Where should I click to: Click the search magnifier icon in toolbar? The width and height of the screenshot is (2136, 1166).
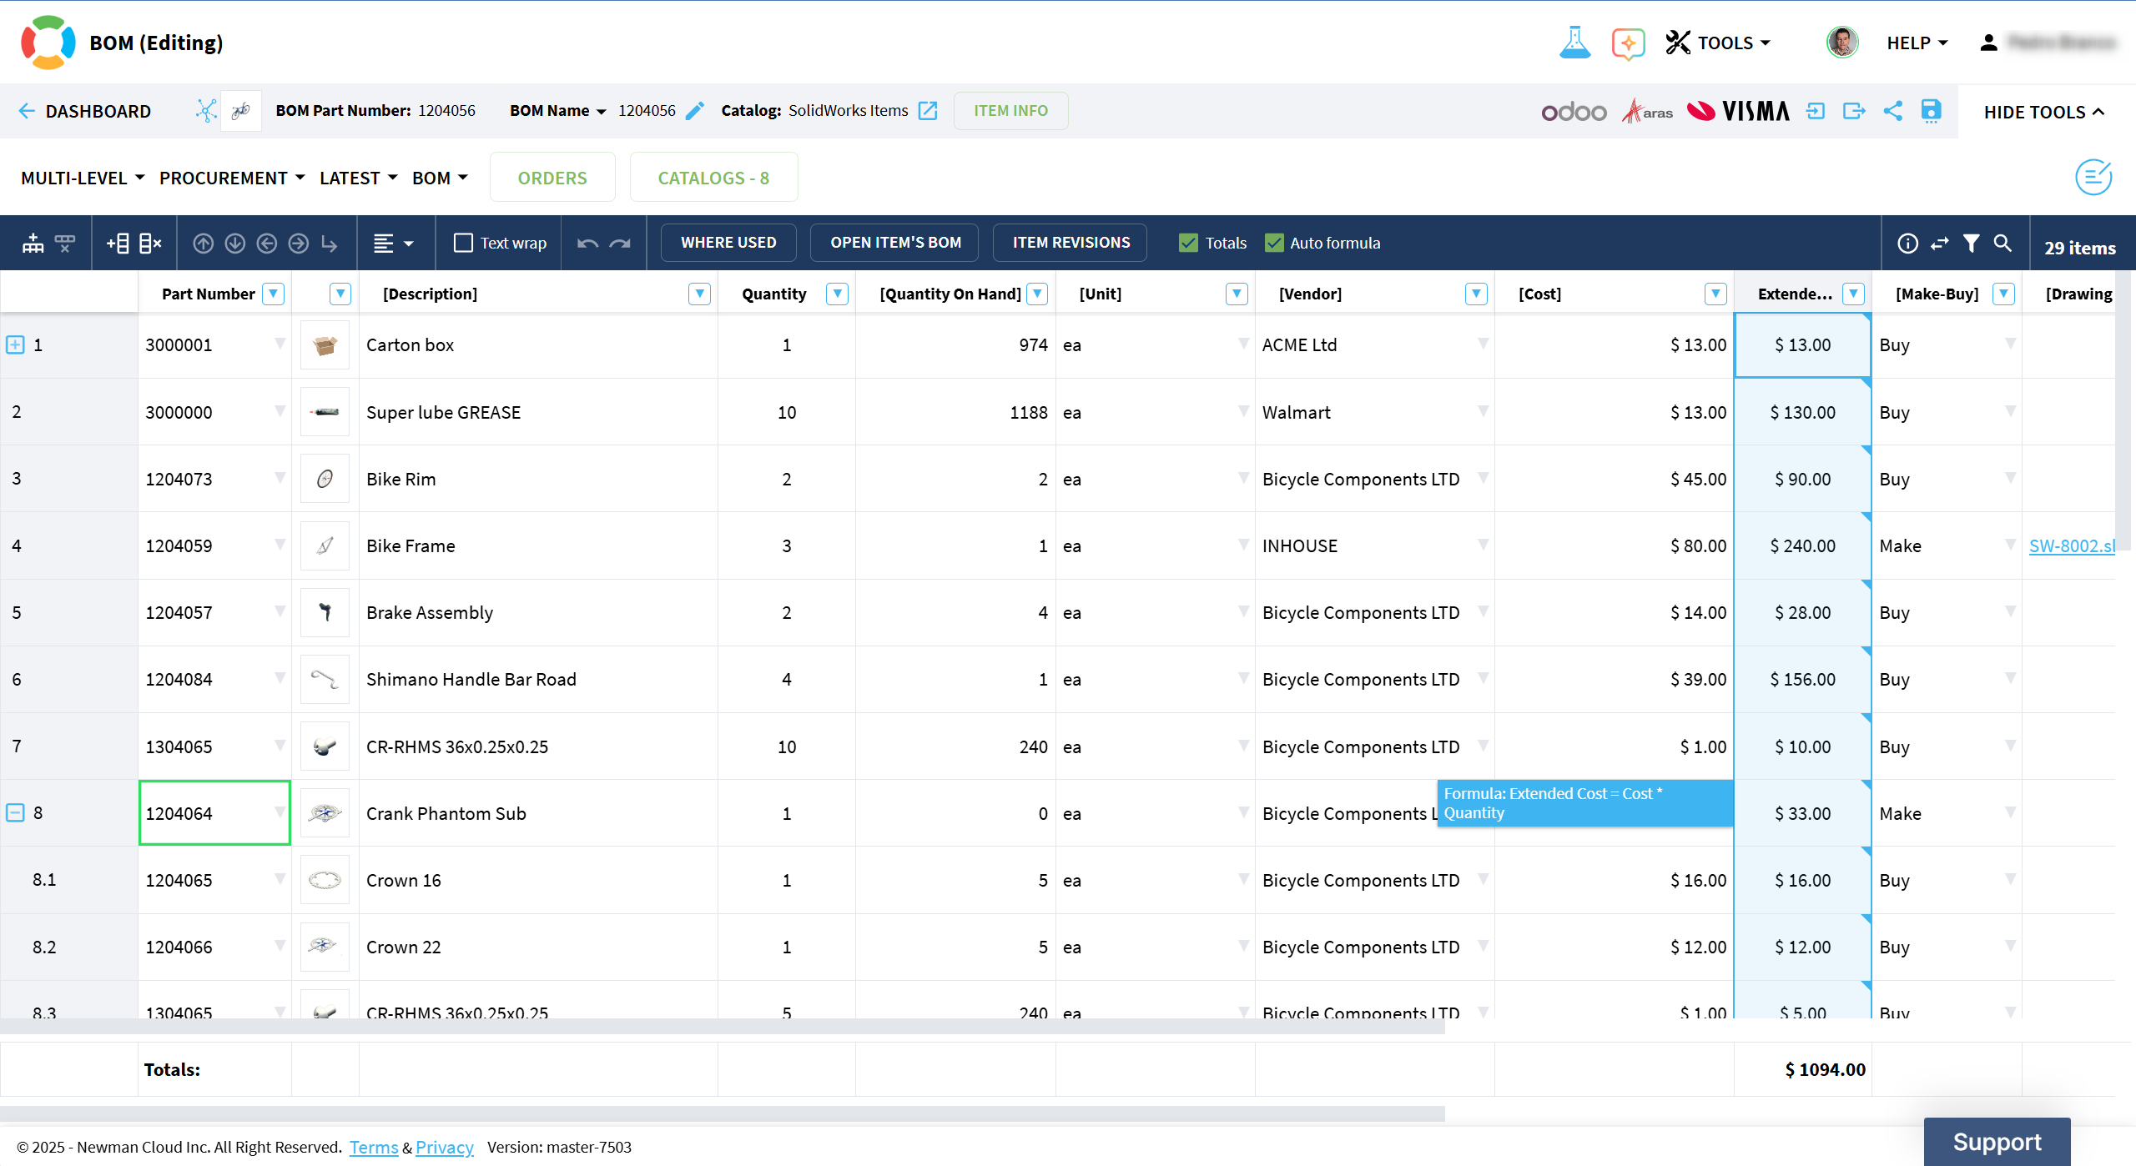point(2002,243)
